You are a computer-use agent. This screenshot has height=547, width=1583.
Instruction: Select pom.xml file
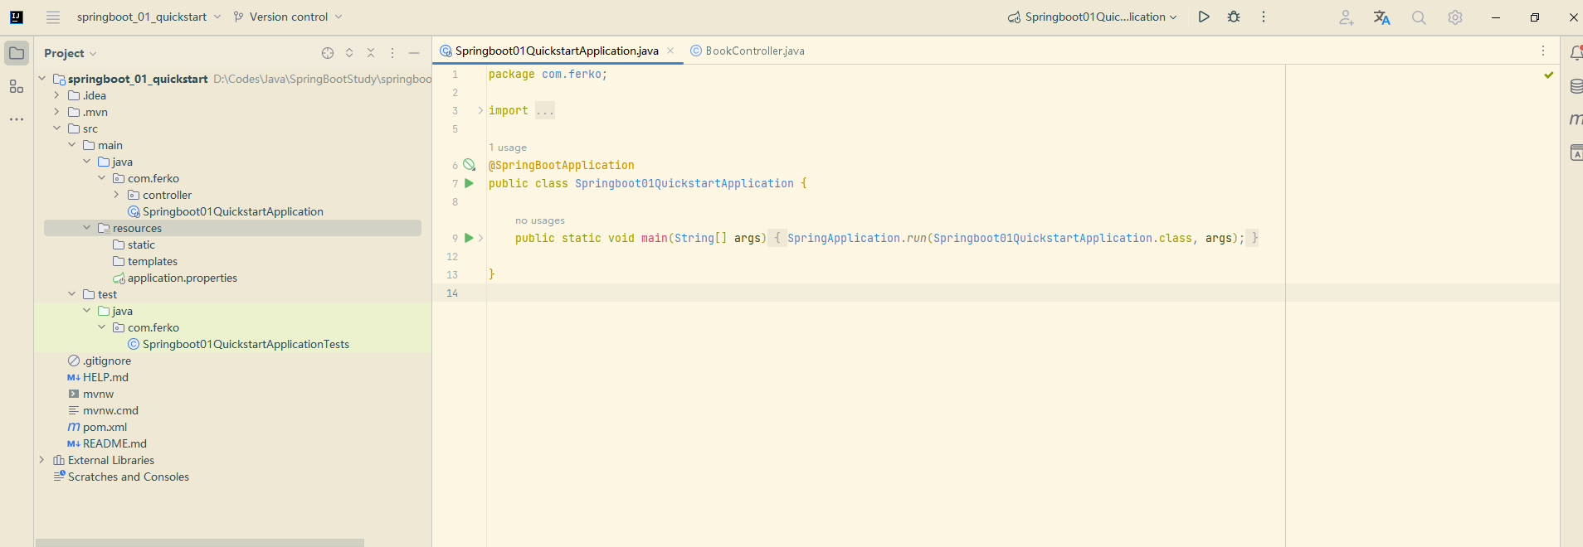point(105,427)
